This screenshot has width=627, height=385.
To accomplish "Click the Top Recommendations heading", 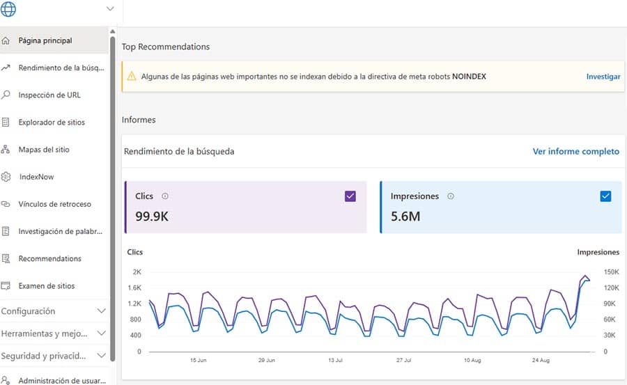I will [166, 47].
